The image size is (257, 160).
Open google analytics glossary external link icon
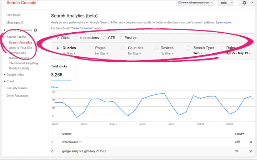pos(104,151)
